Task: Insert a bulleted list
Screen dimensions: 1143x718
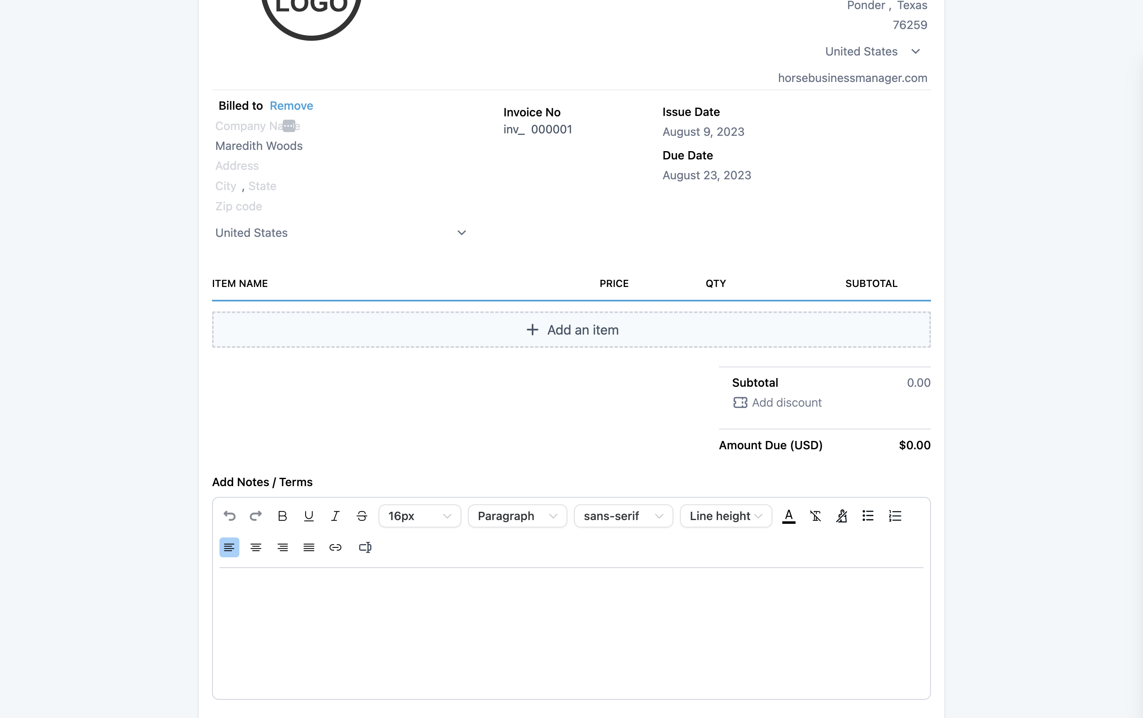Action: (x=868, y=516)
